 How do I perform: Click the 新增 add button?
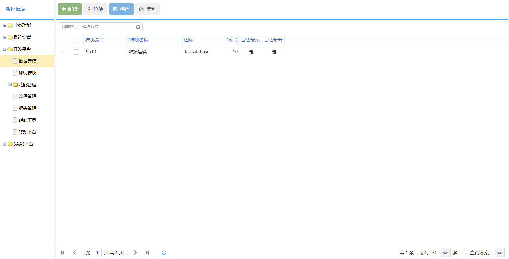[x=70, y=9]
